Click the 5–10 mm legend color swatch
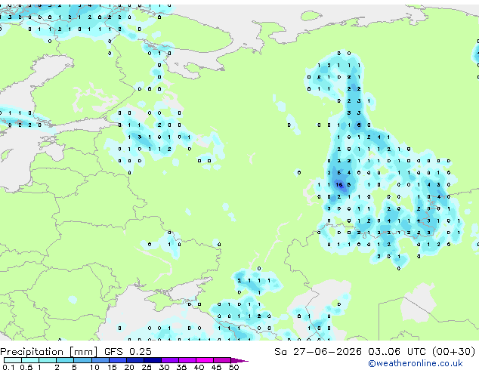This screenshot has height=370, width=479. (x=83, y=360)
